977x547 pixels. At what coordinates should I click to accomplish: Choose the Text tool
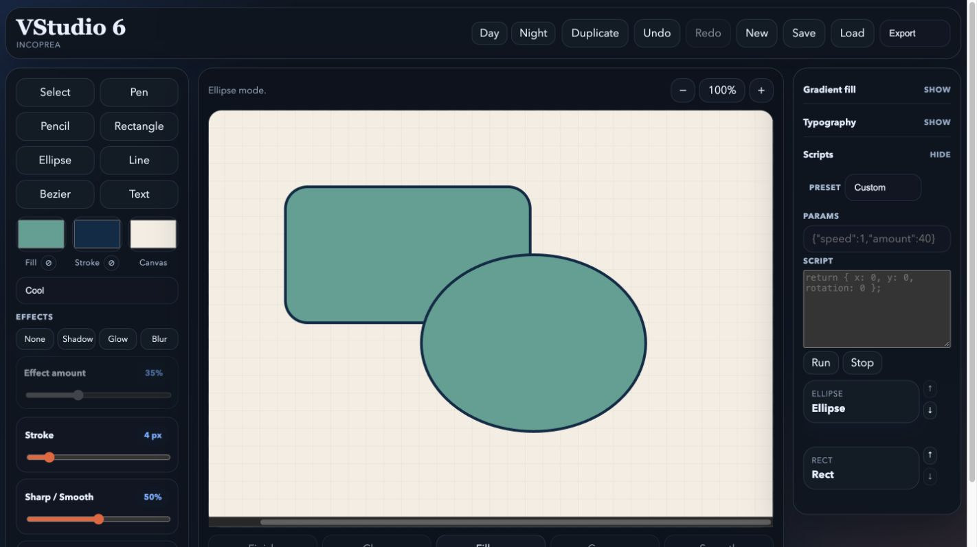pyautogui.click(x=139, y=194)
